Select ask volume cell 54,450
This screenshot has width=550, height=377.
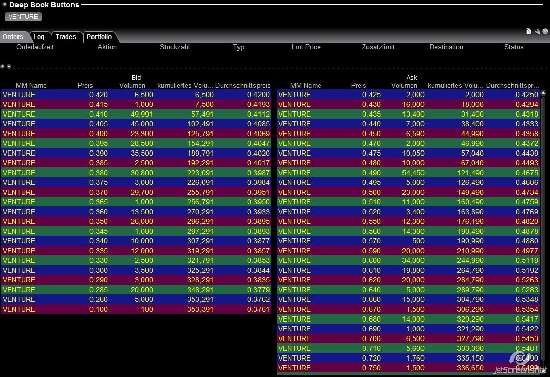click(x=413, y=173)
